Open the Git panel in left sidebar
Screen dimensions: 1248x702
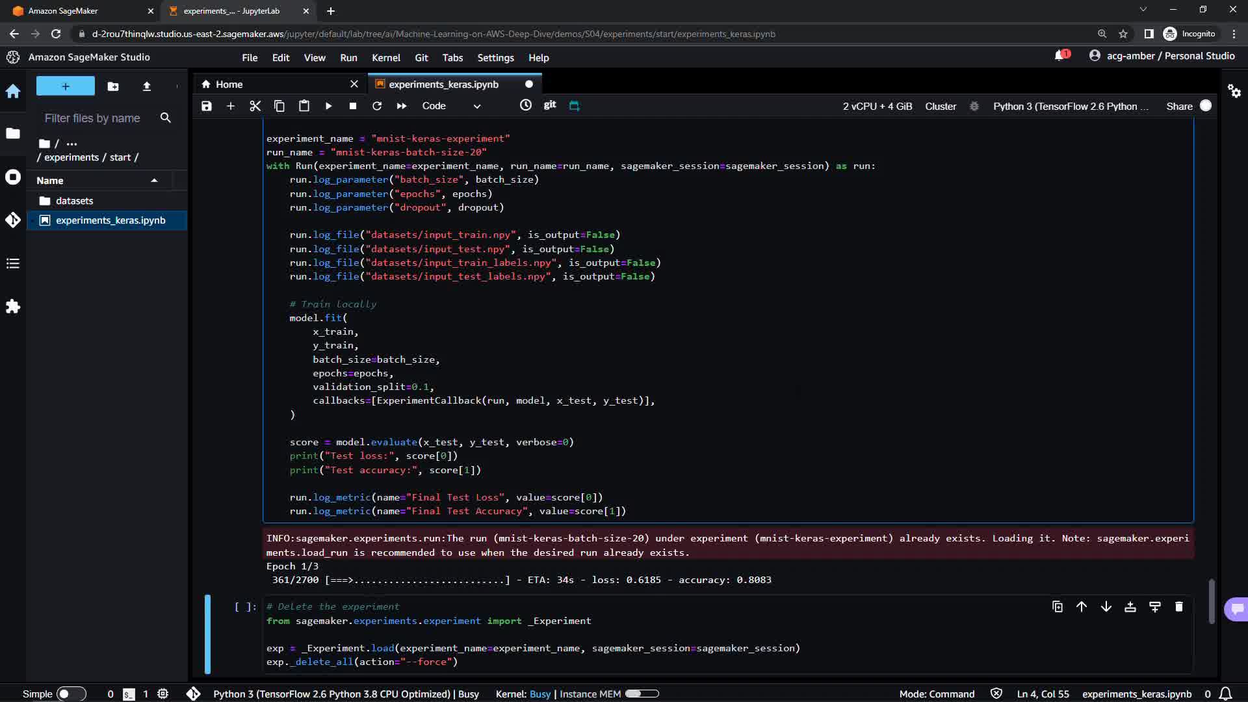click(13, 220)
